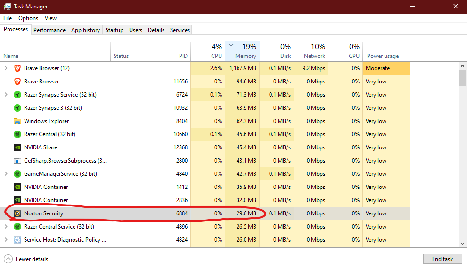Expand the Razer Central Service row
This screenshot has width=467, height=270.
[6, 227]
